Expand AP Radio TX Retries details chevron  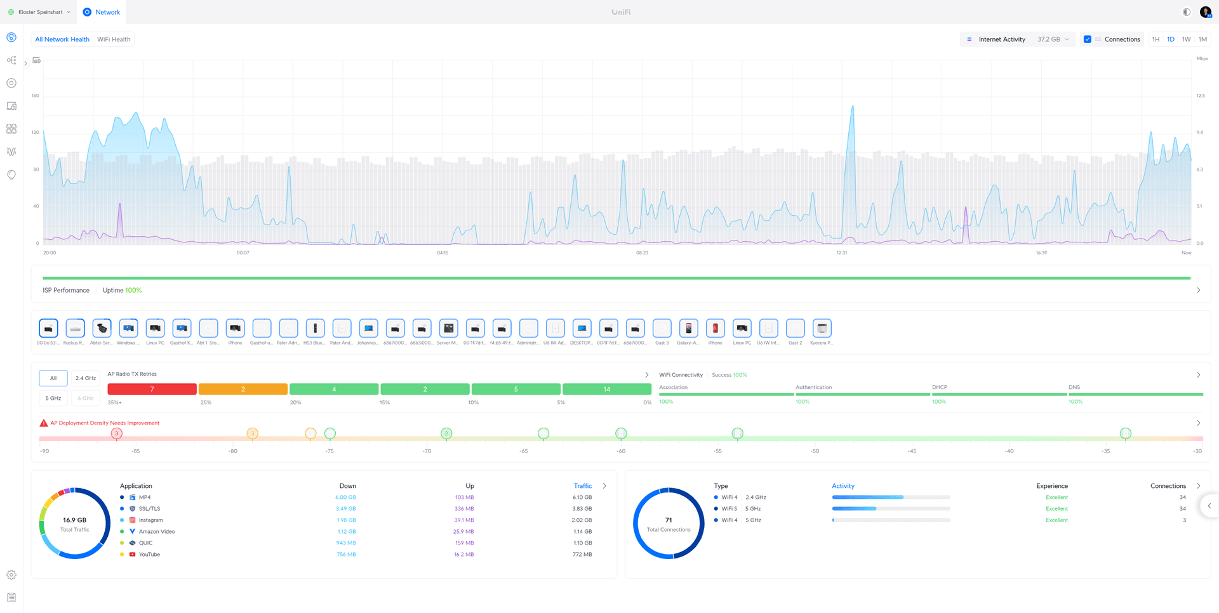point(647,374)
